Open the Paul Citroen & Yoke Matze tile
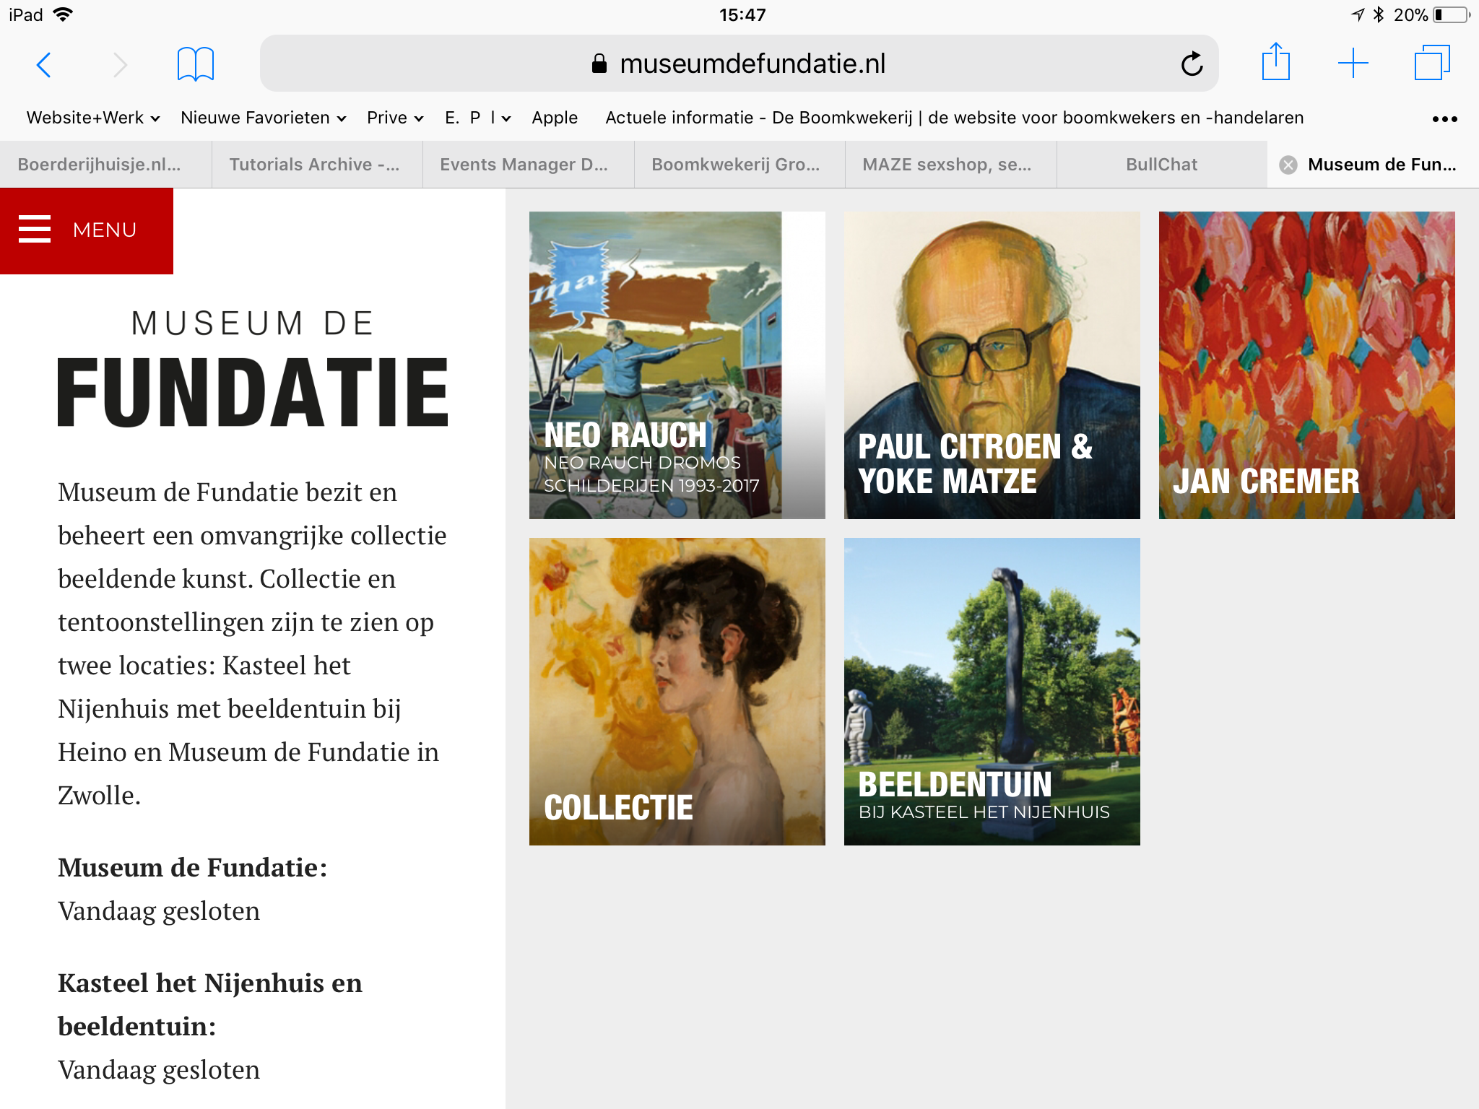Screen dimensions: 1479x1109 coord(992,365)
